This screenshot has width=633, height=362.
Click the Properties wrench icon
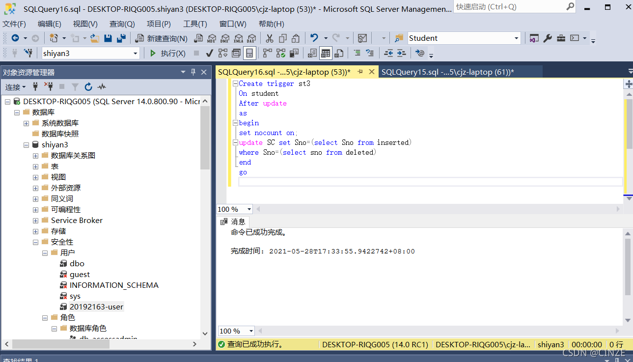click(x=548, y=38)
